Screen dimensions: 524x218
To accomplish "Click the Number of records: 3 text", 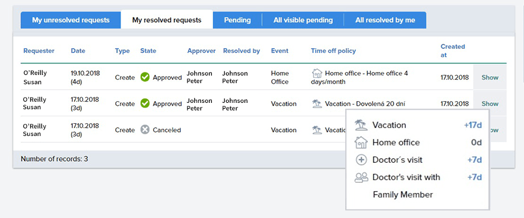I will pos(55,159).
